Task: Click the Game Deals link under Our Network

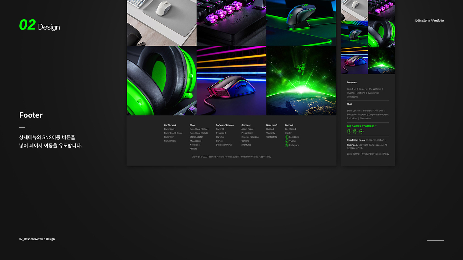Action: tap(169, 141)
